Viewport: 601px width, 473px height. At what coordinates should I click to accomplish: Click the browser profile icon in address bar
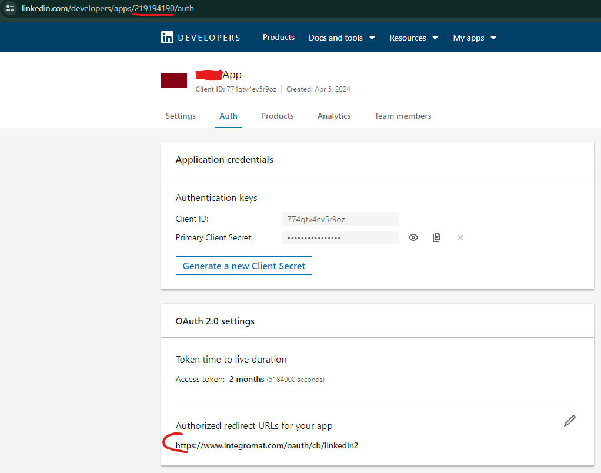pyautogui.click(x=10, y=9)
